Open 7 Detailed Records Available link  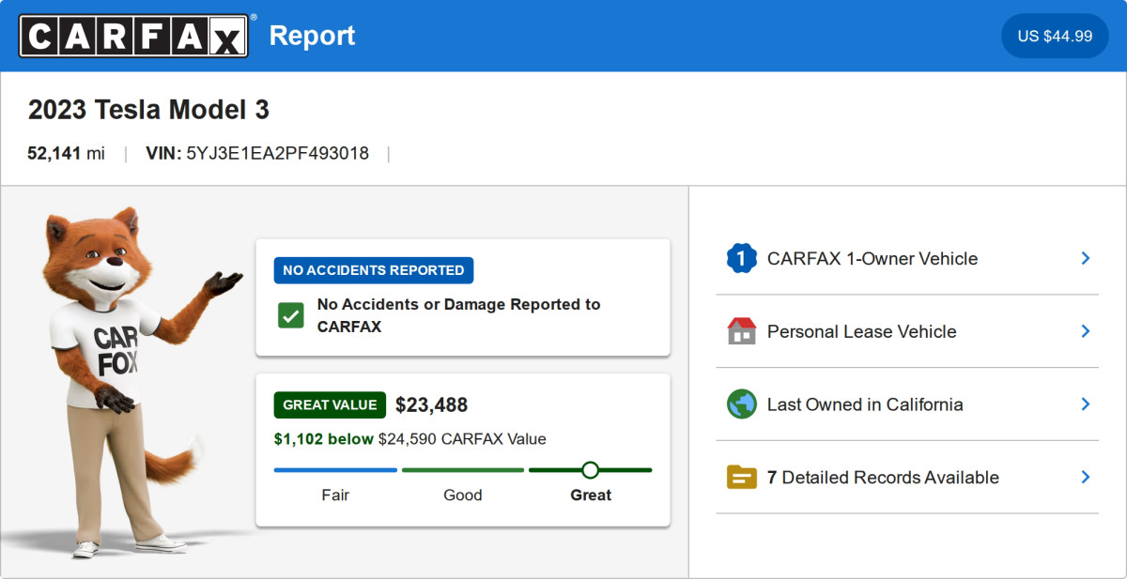(x=907, y=477)
